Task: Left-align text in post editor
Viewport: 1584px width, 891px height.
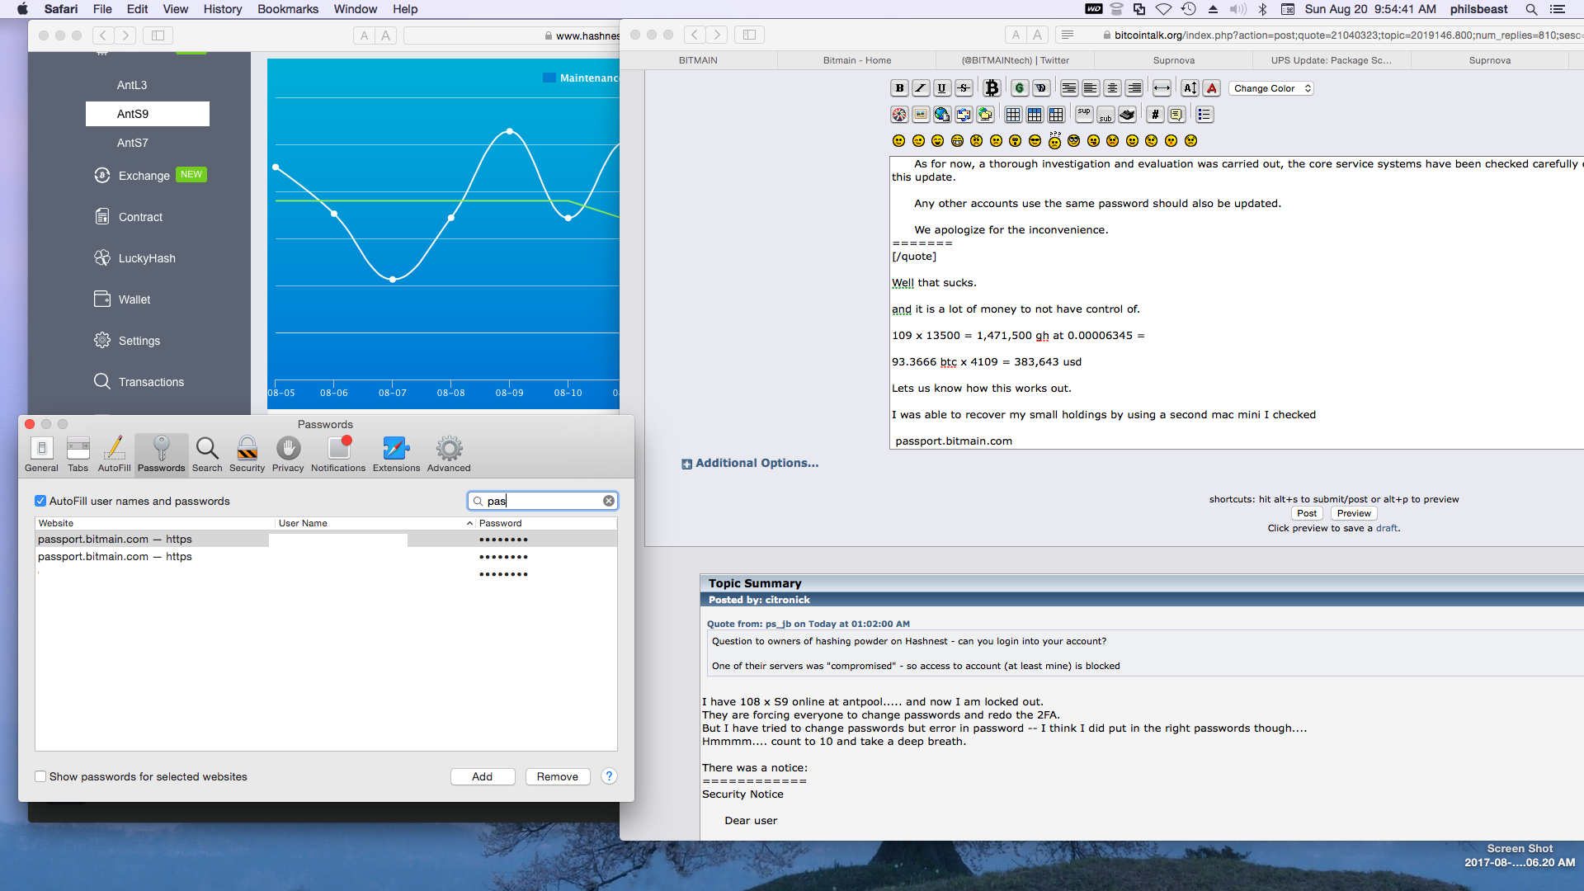Action: pyautogui.click(x=1091, y=88)
